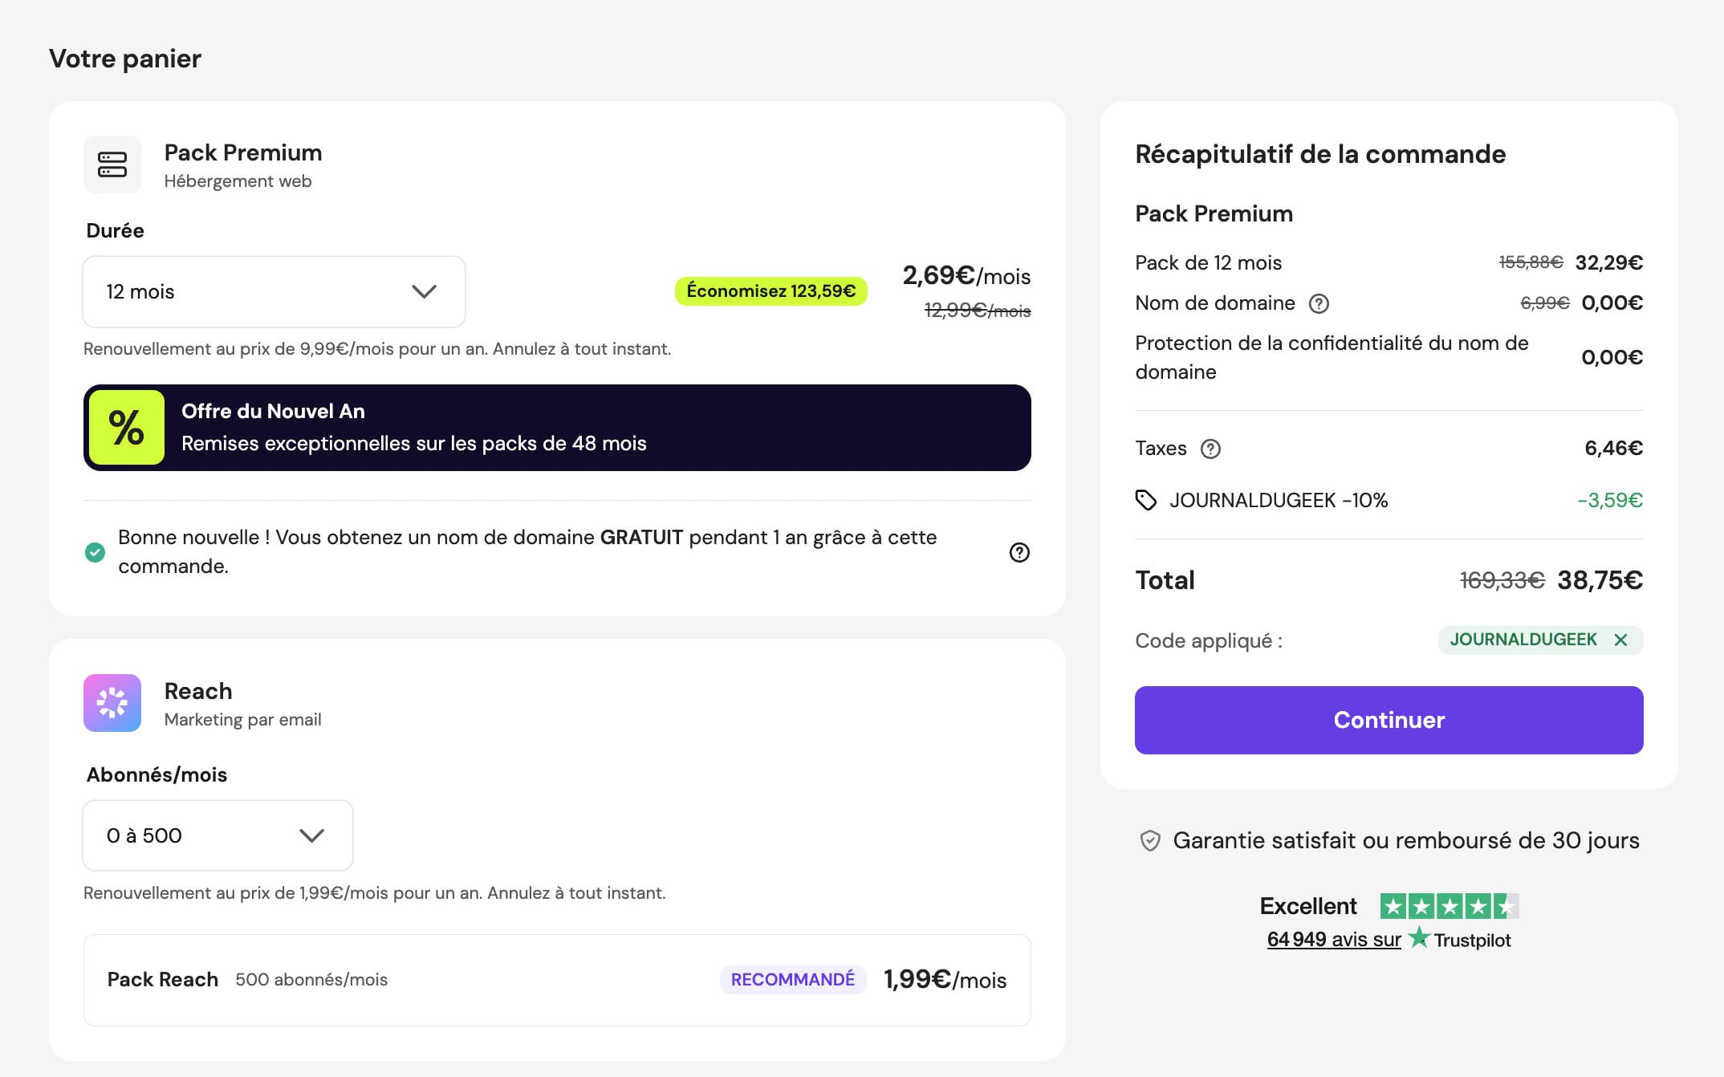Click the Total amount 38,75€
Image resolution: width=1724 pixels, height=1077 pixels.
click(x=1600, y=580)
